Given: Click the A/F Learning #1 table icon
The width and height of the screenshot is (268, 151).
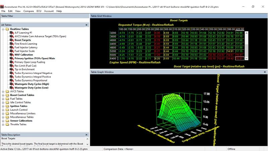Looking at the screenshot, I should 12,33.
